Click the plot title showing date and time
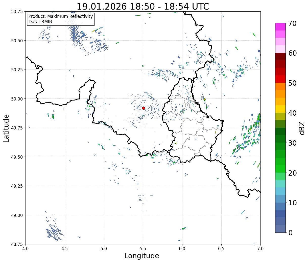 click(x=143, y=7)
